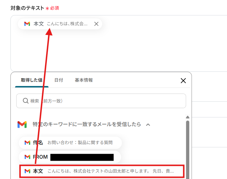
Task: Choose the 本文 こんにちは、株式会社テスト value item
Action: pos(102,171)
